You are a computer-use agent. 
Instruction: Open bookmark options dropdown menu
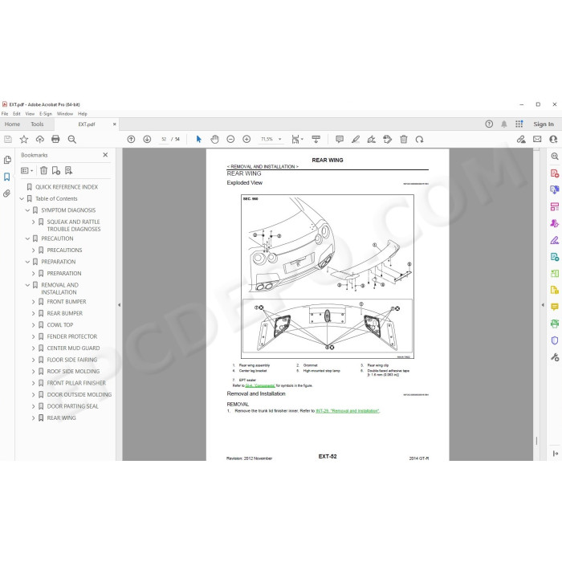[26, 170]
